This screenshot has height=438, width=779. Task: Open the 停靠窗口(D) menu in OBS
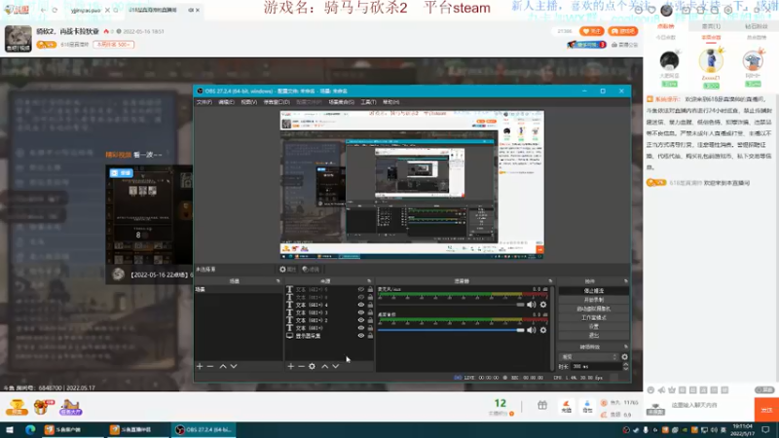pos(277,102)
